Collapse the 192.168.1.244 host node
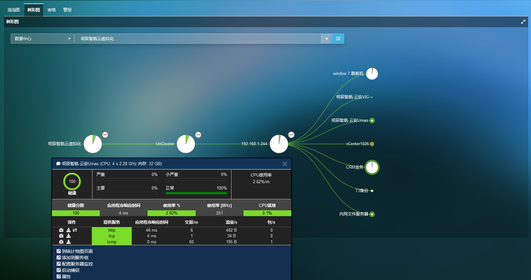 click(292, 135)
